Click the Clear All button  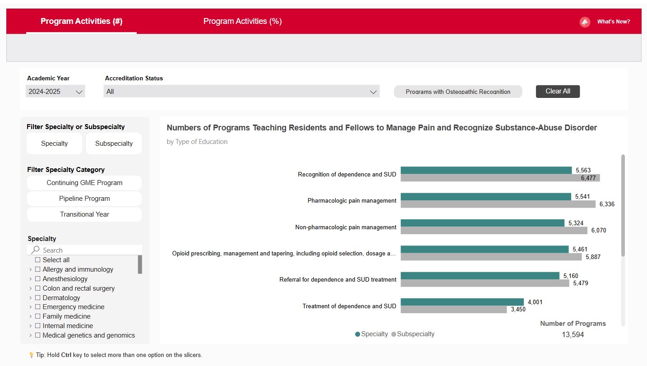tap(558, 91)
